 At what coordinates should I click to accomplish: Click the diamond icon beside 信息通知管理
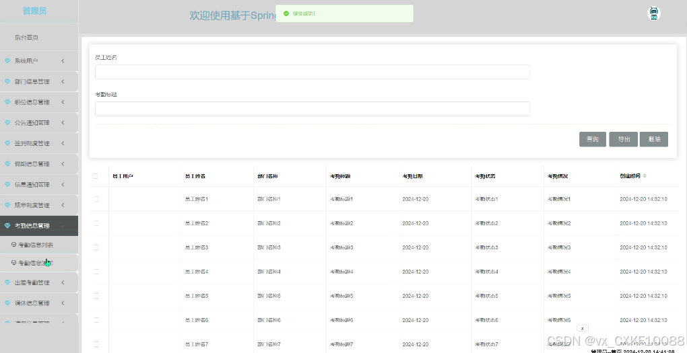coord(7,184)
